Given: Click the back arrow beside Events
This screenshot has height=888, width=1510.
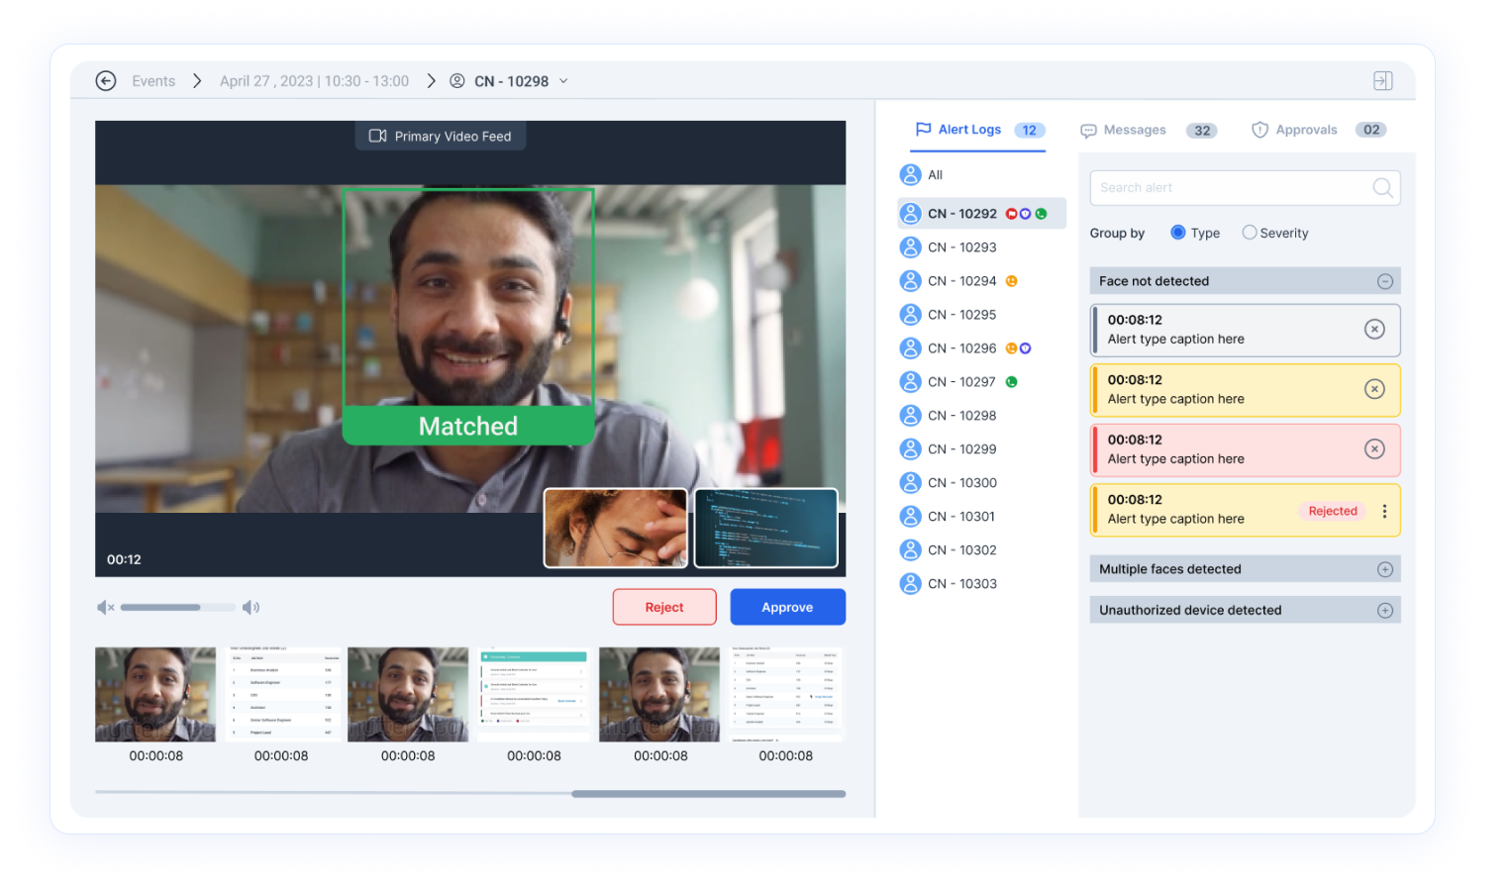Looking at the screenshot, I should (x=106, y=81).
